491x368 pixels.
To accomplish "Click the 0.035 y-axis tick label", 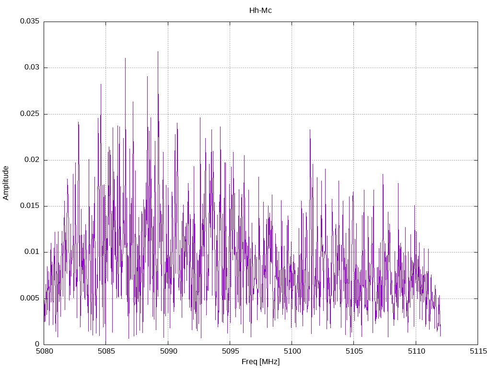I will tap(29, 22).
